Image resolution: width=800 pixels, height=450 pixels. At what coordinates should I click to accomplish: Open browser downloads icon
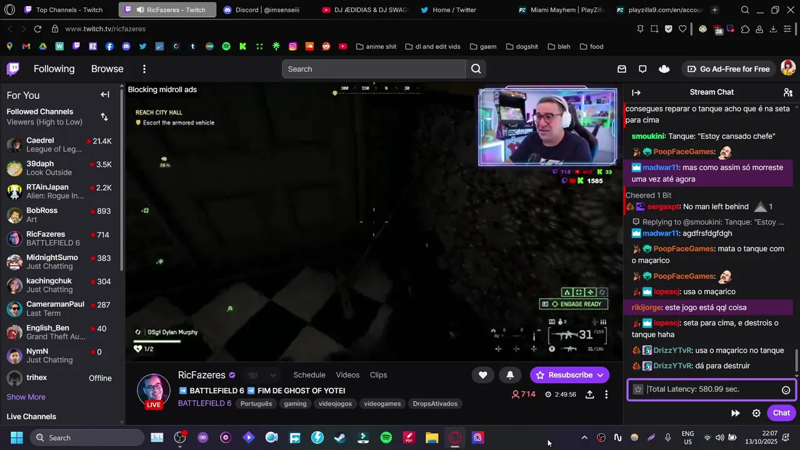773,29
